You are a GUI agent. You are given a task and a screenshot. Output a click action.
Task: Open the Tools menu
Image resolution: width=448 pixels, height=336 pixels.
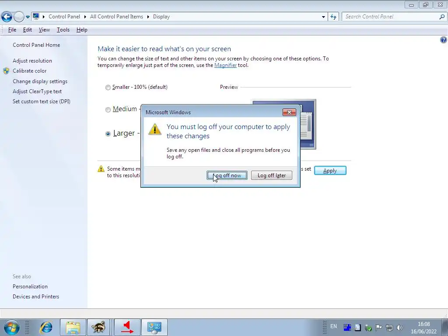pos(63,30)
